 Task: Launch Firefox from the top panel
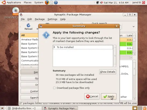47,2
